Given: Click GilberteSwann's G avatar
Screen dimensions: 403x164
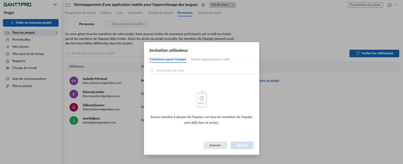Looking at the screenshot, I should 74,107.
